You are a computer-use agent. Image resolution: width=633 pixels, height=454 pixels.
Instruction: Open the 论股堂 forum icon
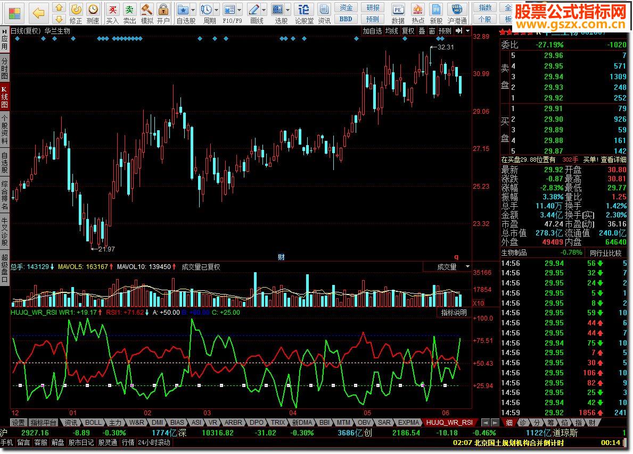304,13
